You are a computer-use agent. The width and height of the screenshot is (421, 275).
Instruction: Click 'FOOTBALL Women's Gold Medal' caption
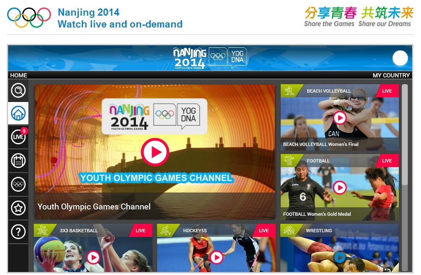pyautogui.click(x=317, y=214)
